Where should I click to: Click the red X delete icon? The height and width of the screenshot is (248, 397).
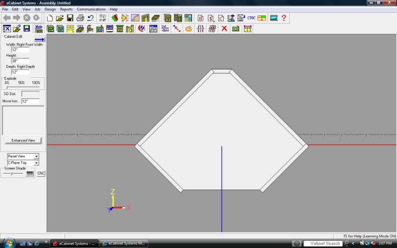point(224,29)
